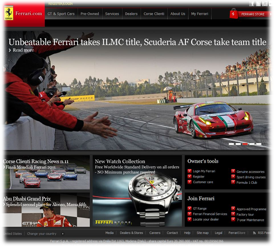This screenshot has width=274, height=246.
Task: Open the My Ferrari menu
Action: pyautogui.click(x=200, y=14)
